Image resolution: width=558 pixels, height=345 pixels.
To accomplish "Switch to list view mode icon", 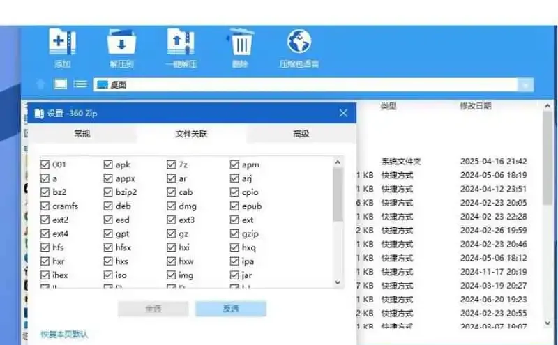I will [80, 84].
